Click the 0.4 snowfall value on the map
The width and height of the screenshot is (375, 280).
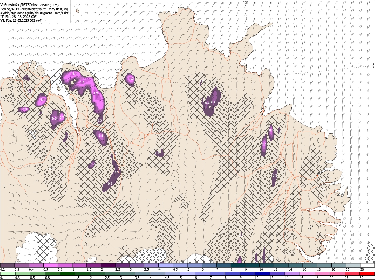tap(213, 102)
